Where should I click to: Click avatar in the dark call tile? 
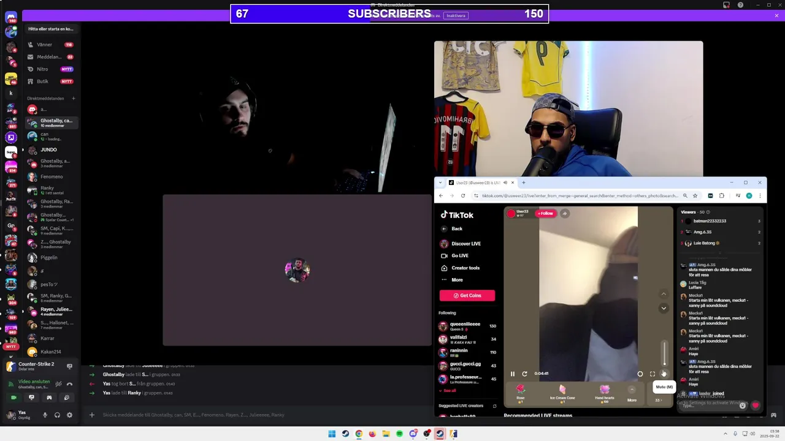click(297, 270)
